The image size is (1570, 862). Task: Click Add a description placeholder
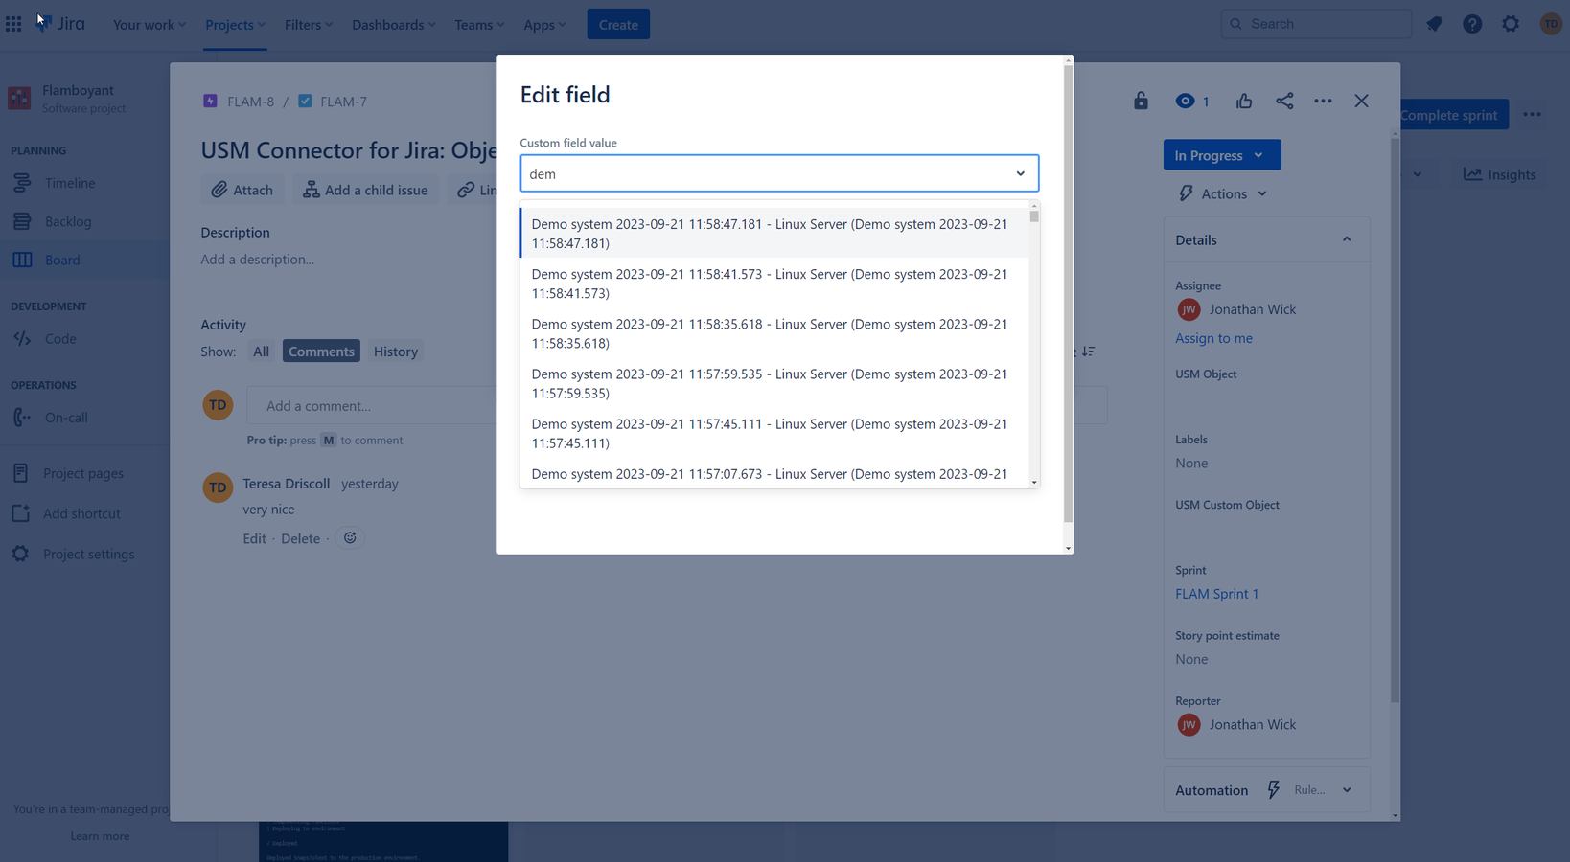[x=257, y=260]
